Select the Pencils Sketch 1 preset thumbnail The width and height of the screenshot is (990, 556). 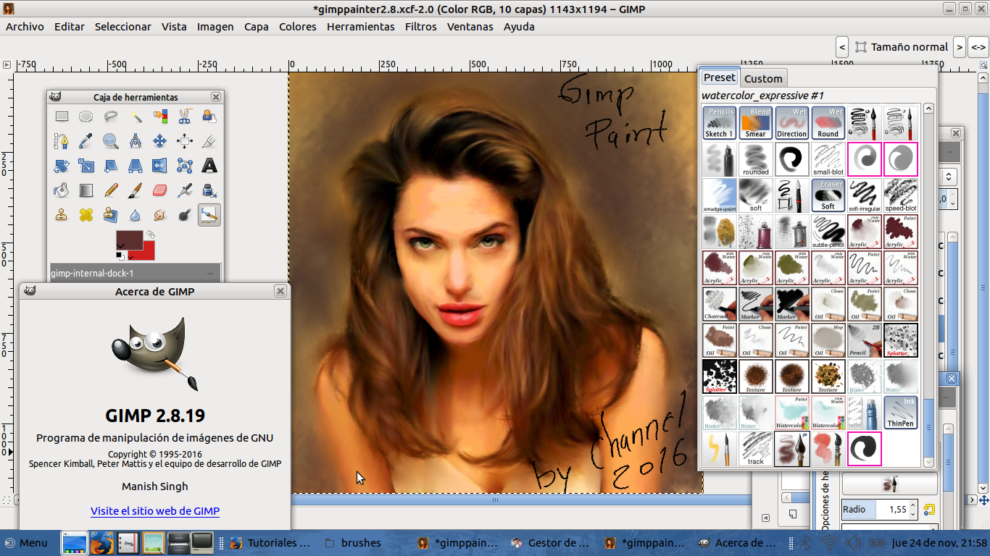tap(719, 122)
